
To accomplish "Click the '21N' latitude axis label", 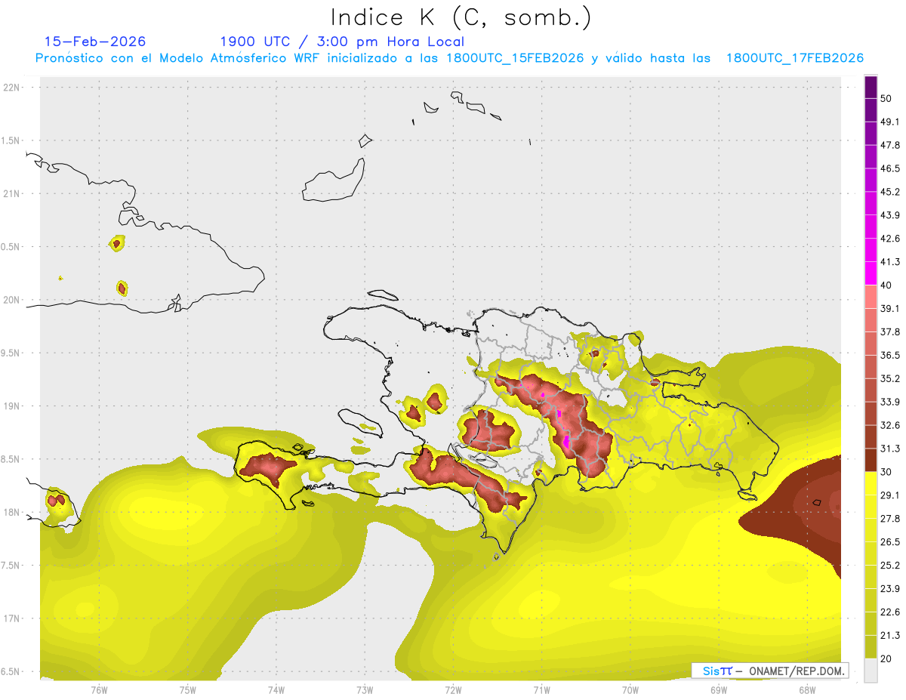I will 11,193.
